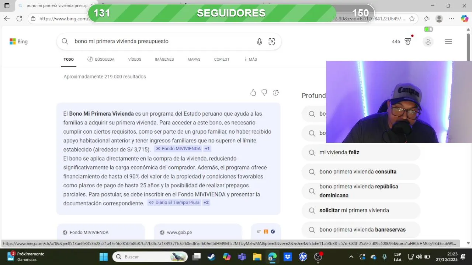Open HP app from the taskbar
Image resolution: width=472 pixels, height=265 pixels.
[303, 257]
